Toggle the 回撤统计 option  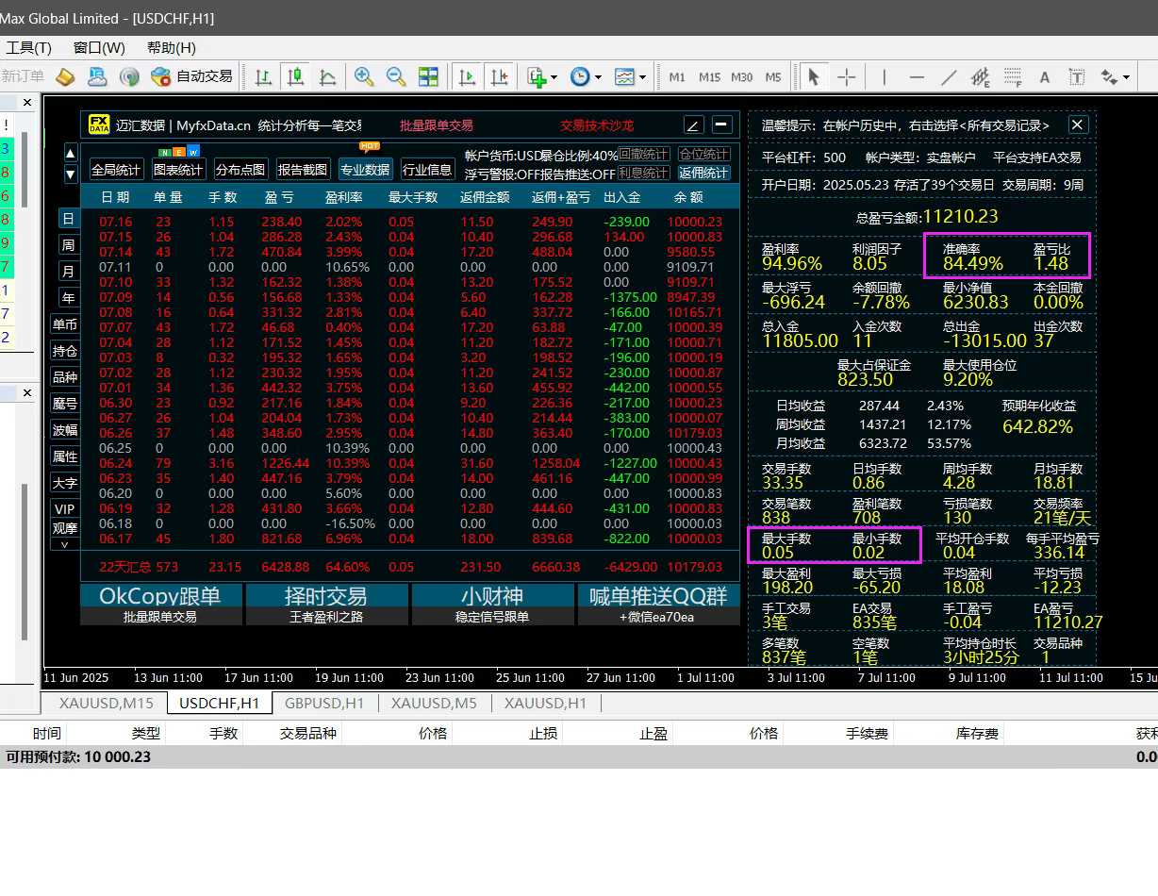click(644, 154)
